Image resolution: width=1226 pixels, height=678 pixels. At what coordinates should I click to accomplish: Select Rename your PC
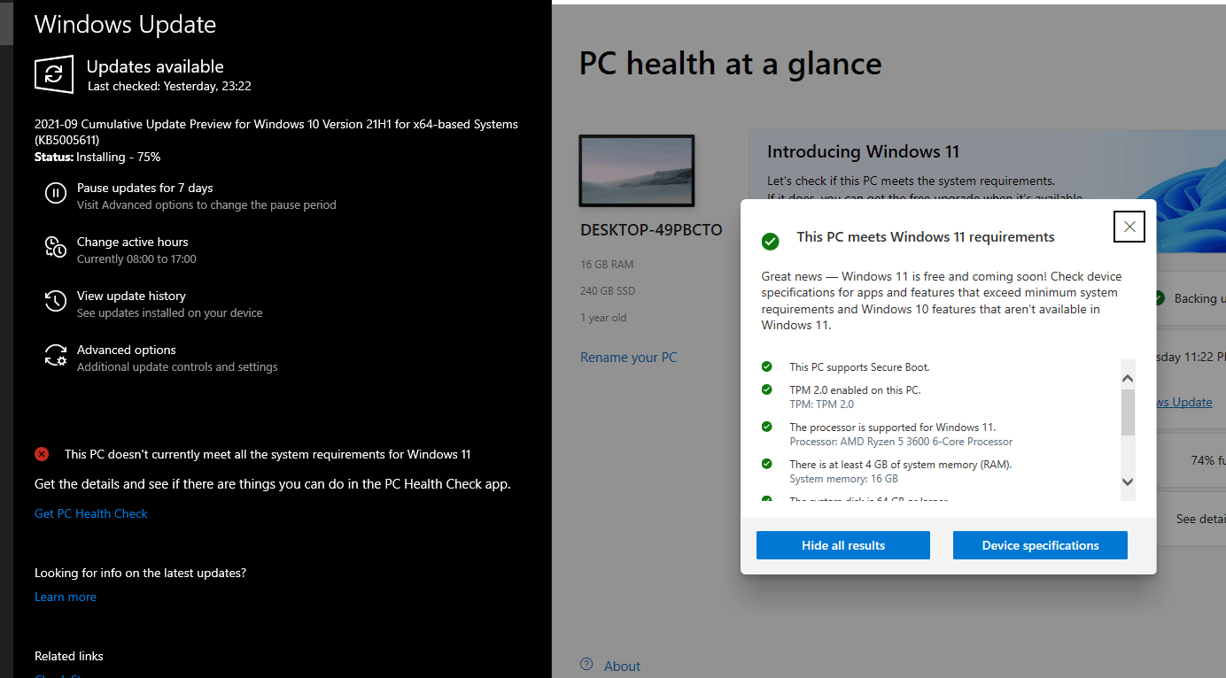[x=628, y=357]
